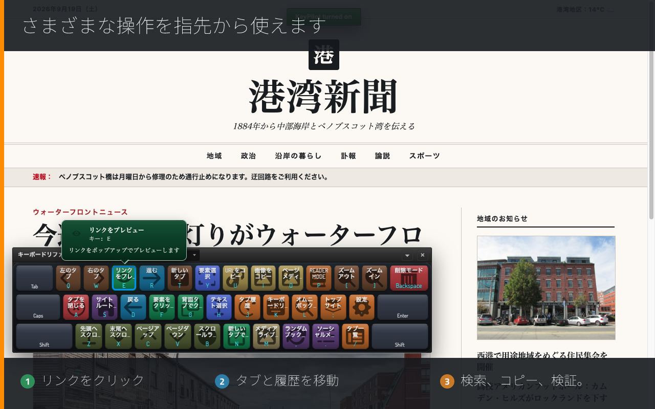This screenshot has height=409, width=655.
Task: Go to the 論説 section
Action: click(382, 156)
